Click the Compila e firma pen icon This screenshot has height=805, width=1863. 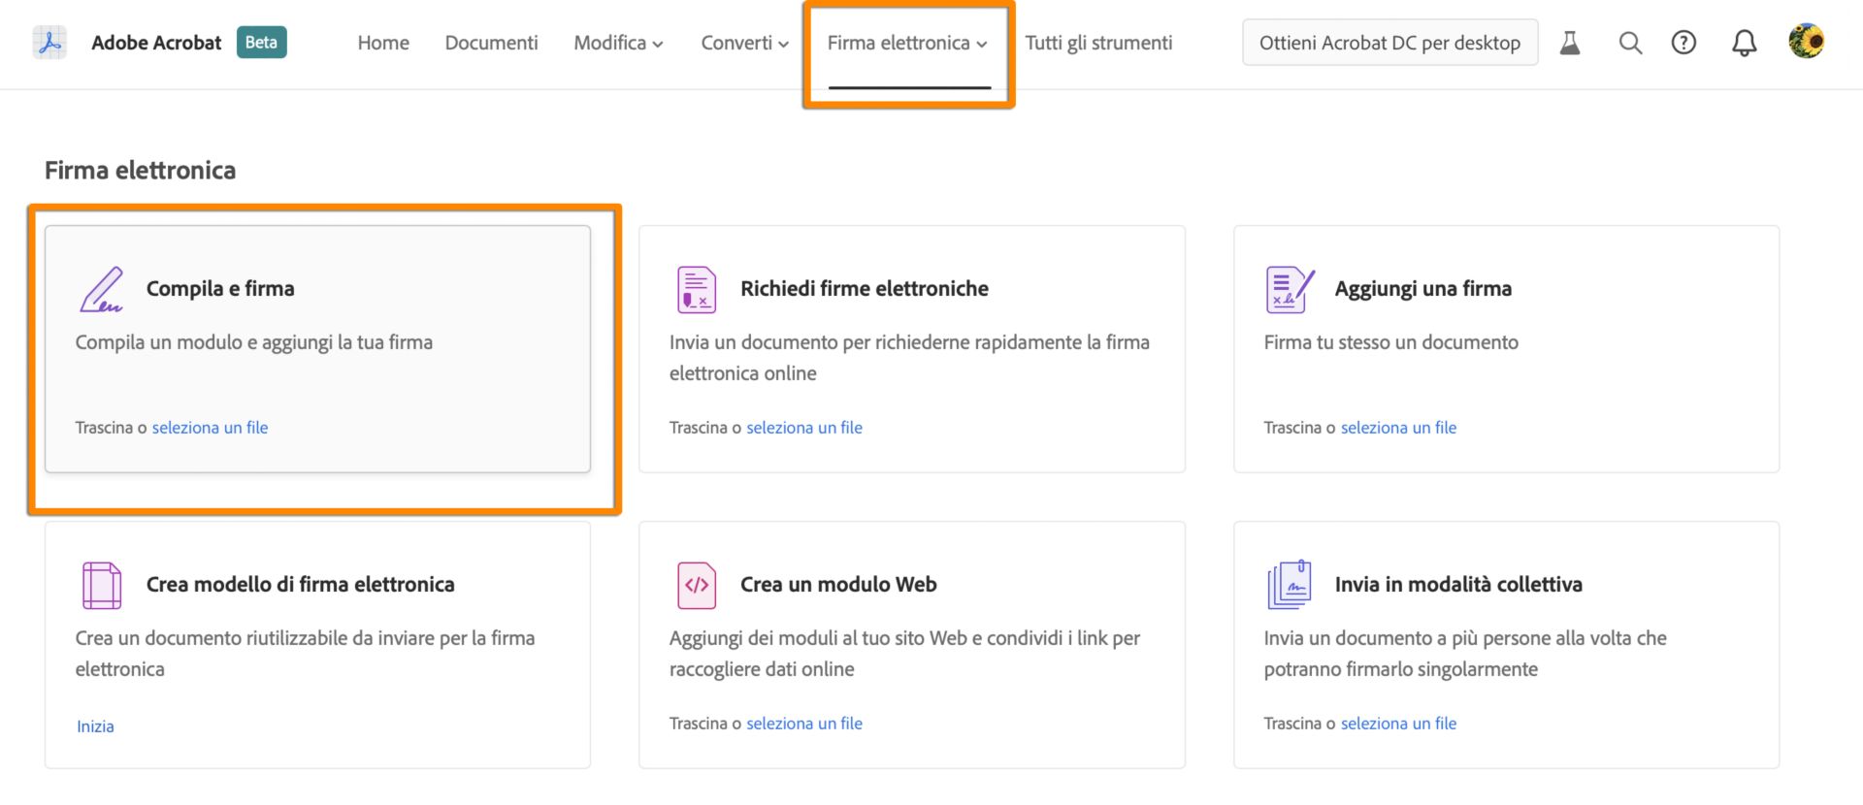tap(102, 289)
